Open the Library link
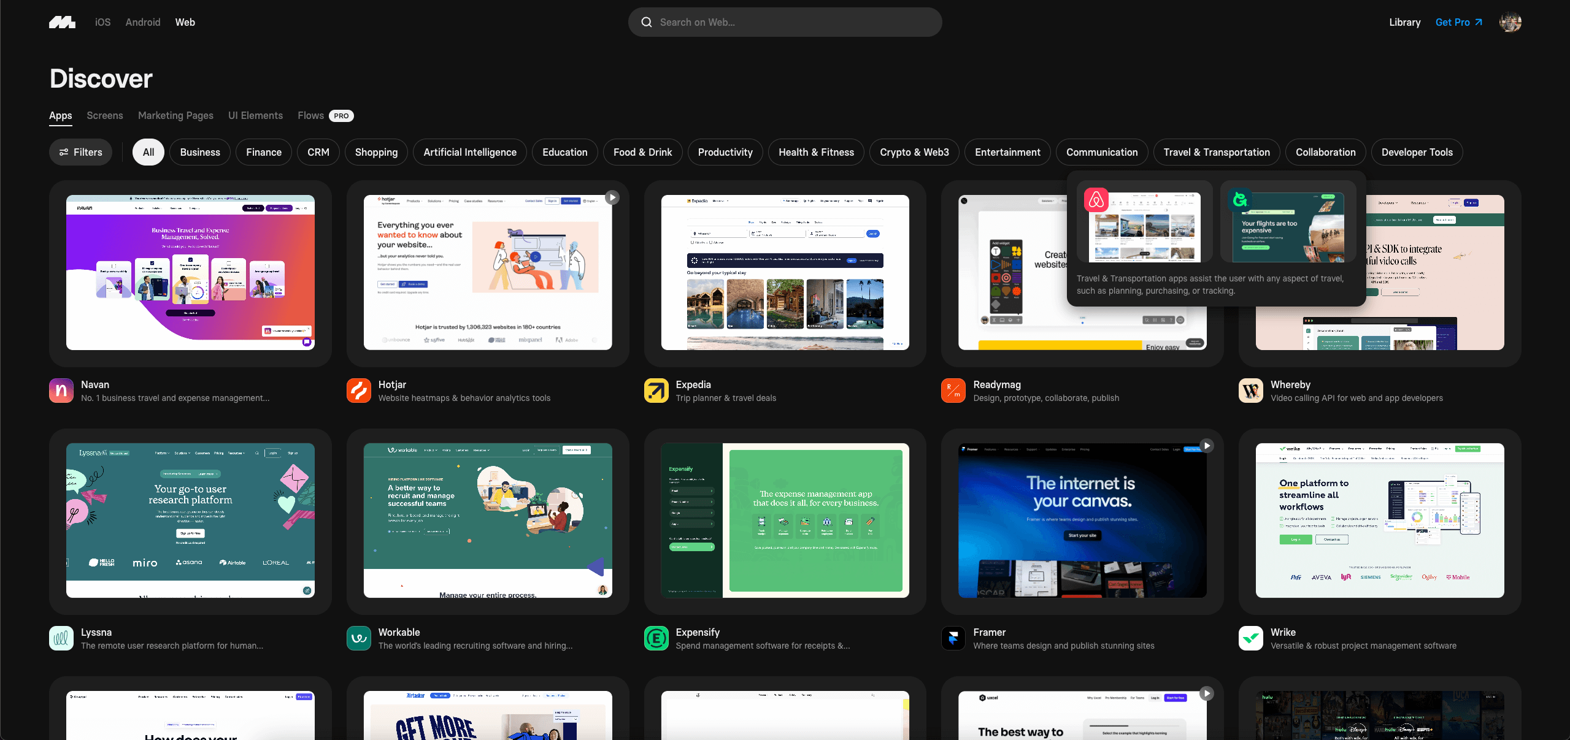This screenshot has height=740, width=1570. [1405, 22]
